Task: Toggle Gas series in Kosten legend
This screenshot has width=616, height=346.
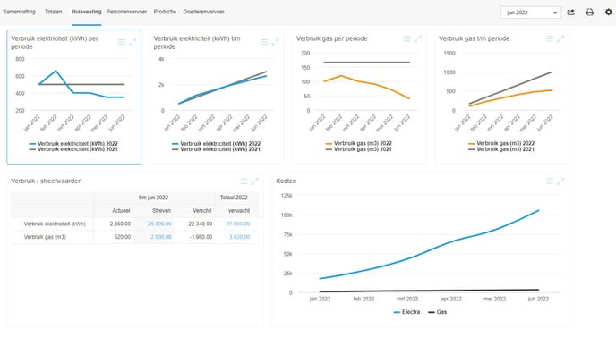Action: 437,312
